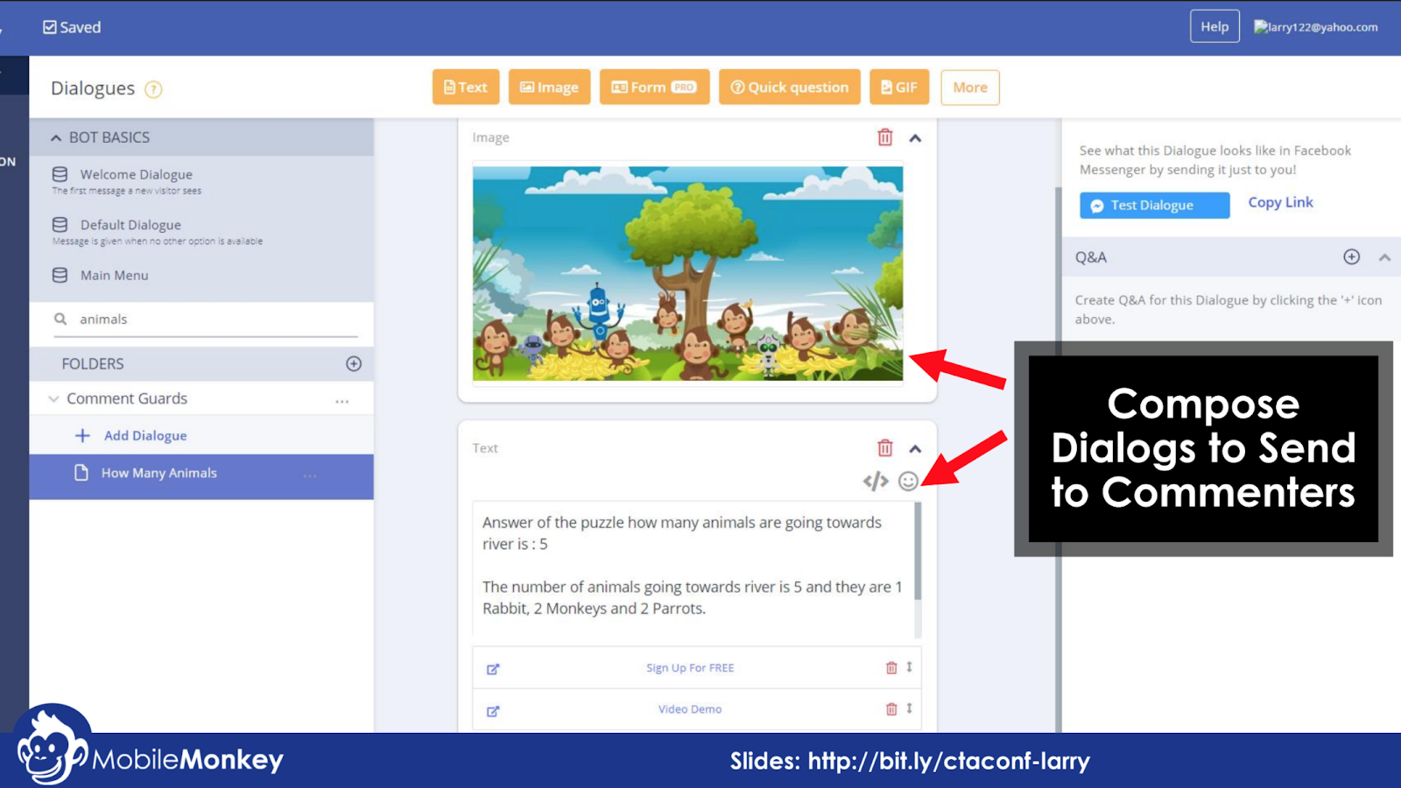
Task: Click the FOLDERS heading
Action: coord(93,364)
